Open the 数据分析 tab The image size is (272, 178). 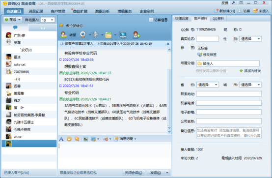(102, 11)
